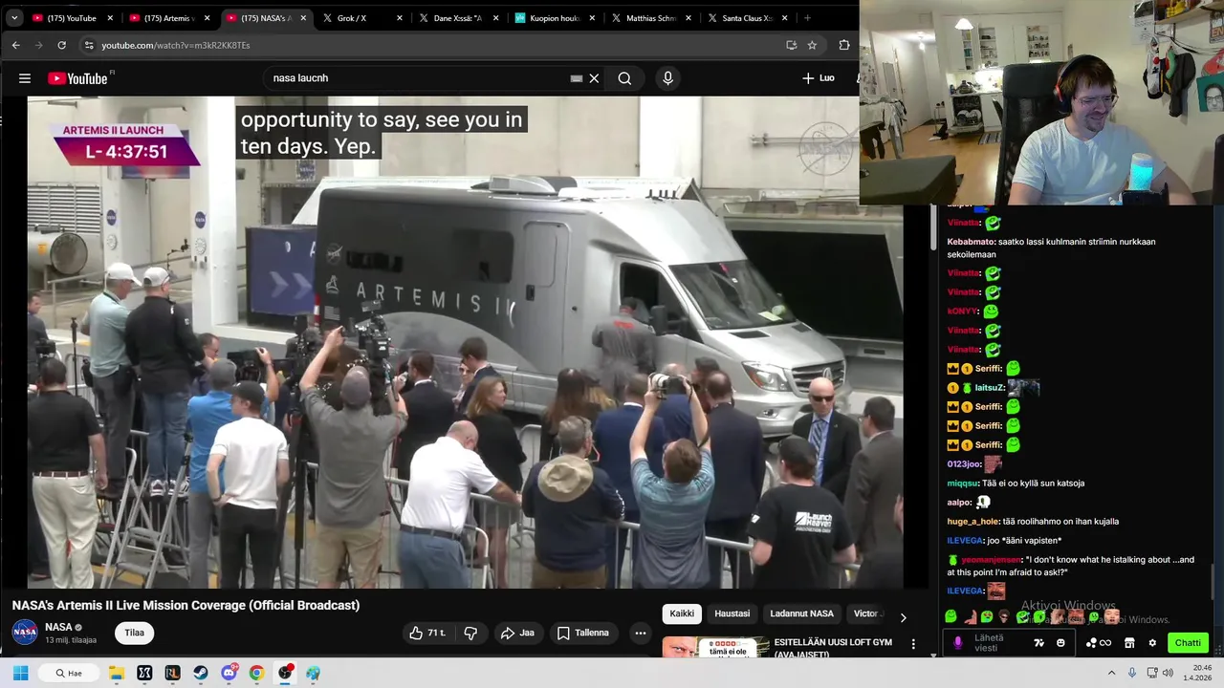The height and width of the screenshot is (688, 1224).
Task: Click the chat window scrollbar
Action: pyautogui.click(x=1213, y=580)
